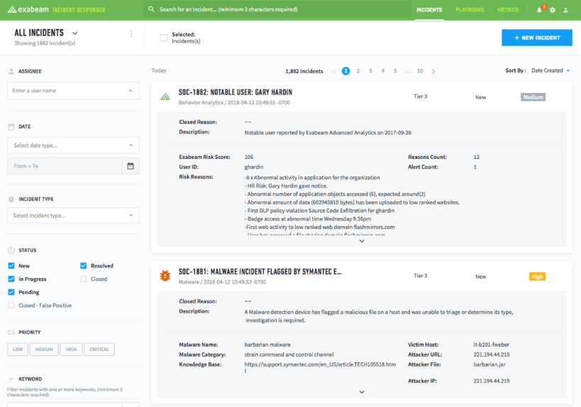Click the Priority filter icon
Screen dimensions: 581x407
11,332
